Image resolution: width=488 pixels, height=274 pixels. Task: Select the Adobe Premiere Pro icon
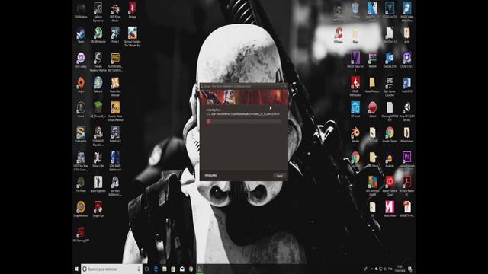coord(406,161)
